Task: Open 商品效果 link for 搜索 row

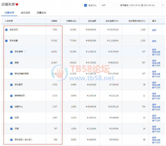Action: (x=156, y=63)
